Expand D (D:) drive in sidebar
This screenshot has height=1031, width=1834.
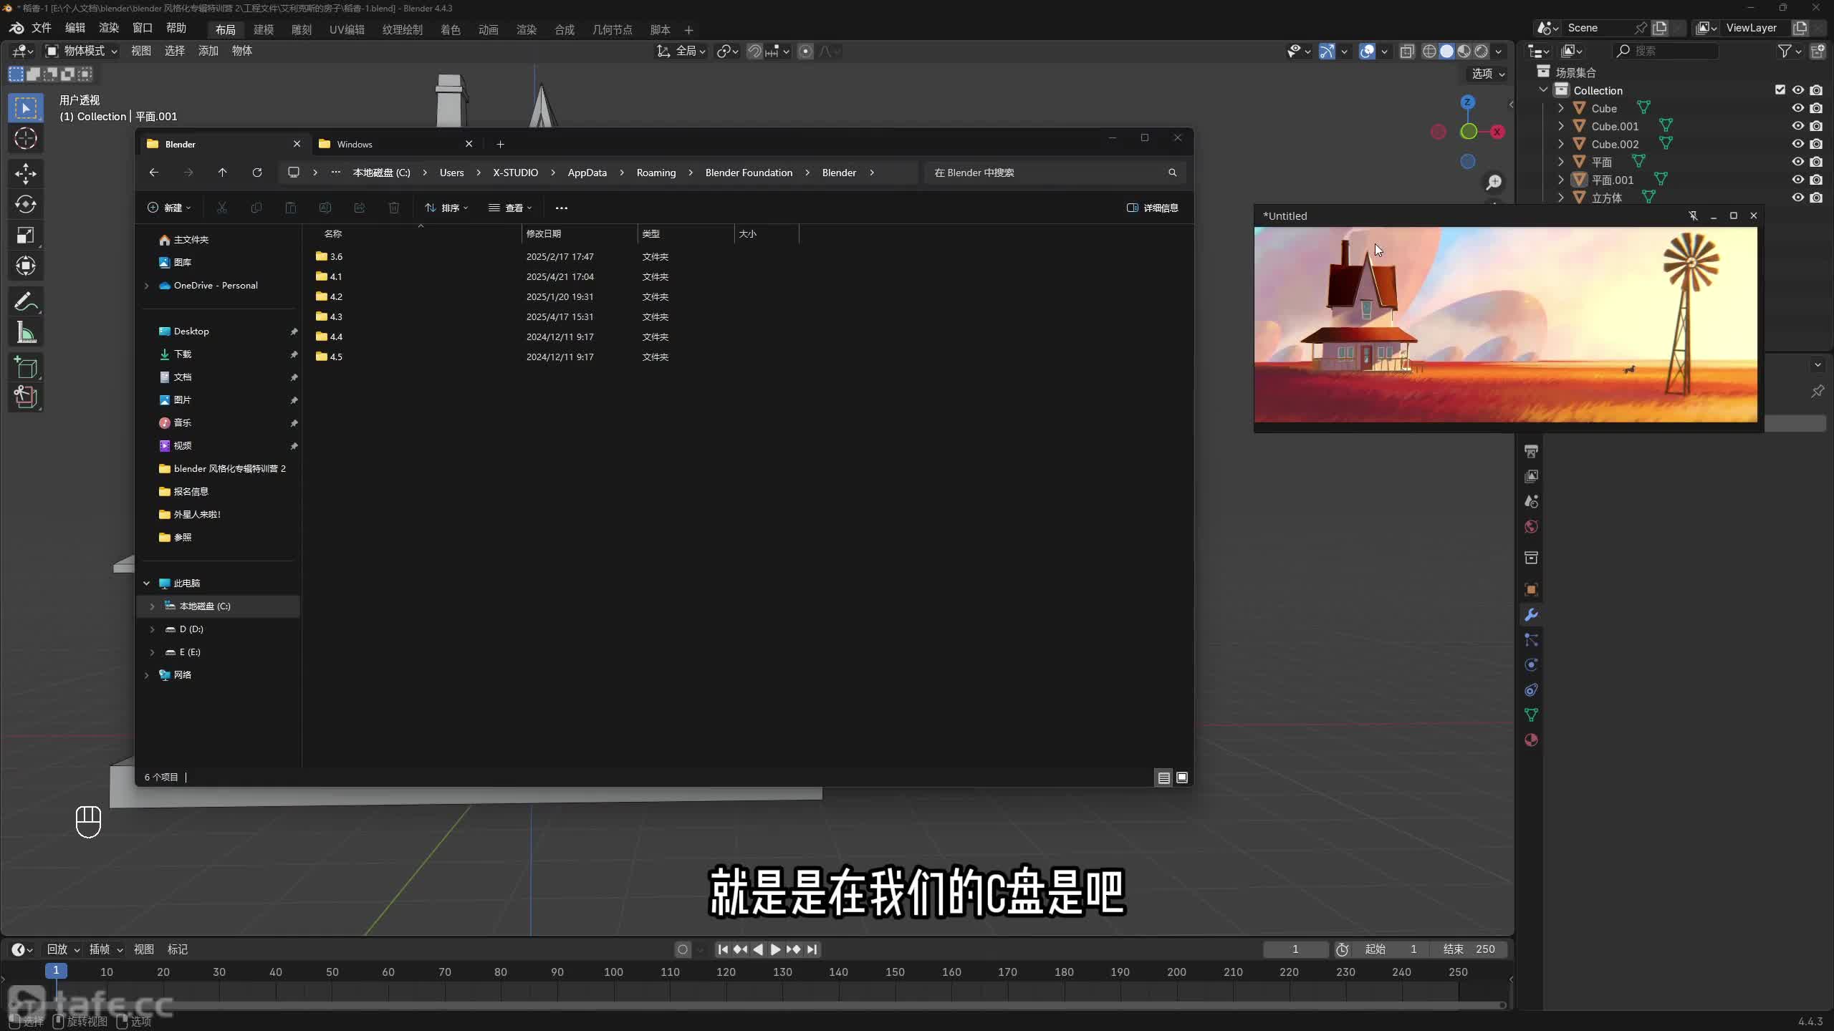152,629
